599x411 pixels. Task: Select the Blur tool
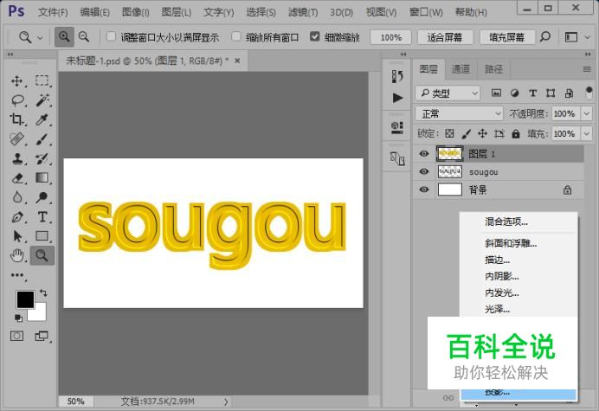click(x=16, y=197)
